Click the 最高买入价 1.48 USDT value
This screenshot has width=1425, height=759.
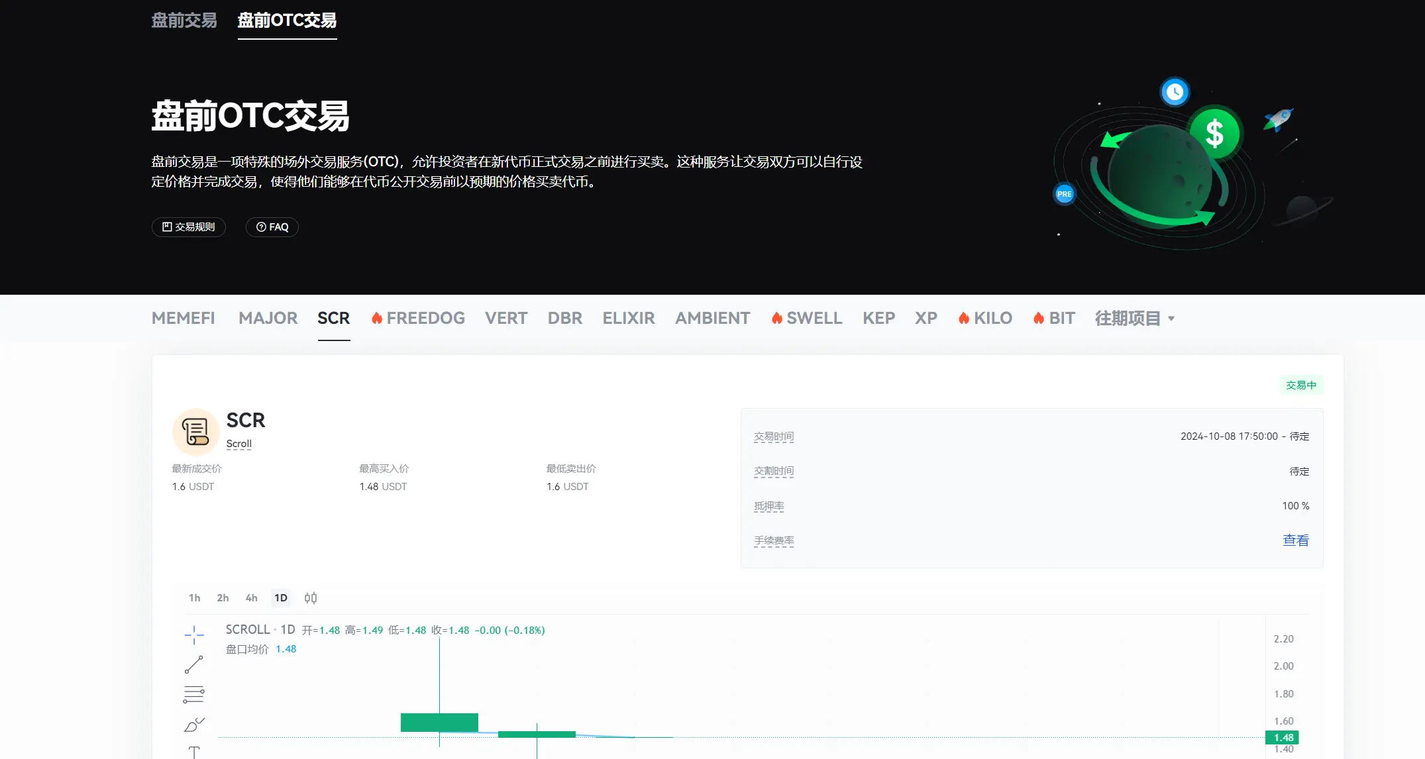[x=383, y=487]
